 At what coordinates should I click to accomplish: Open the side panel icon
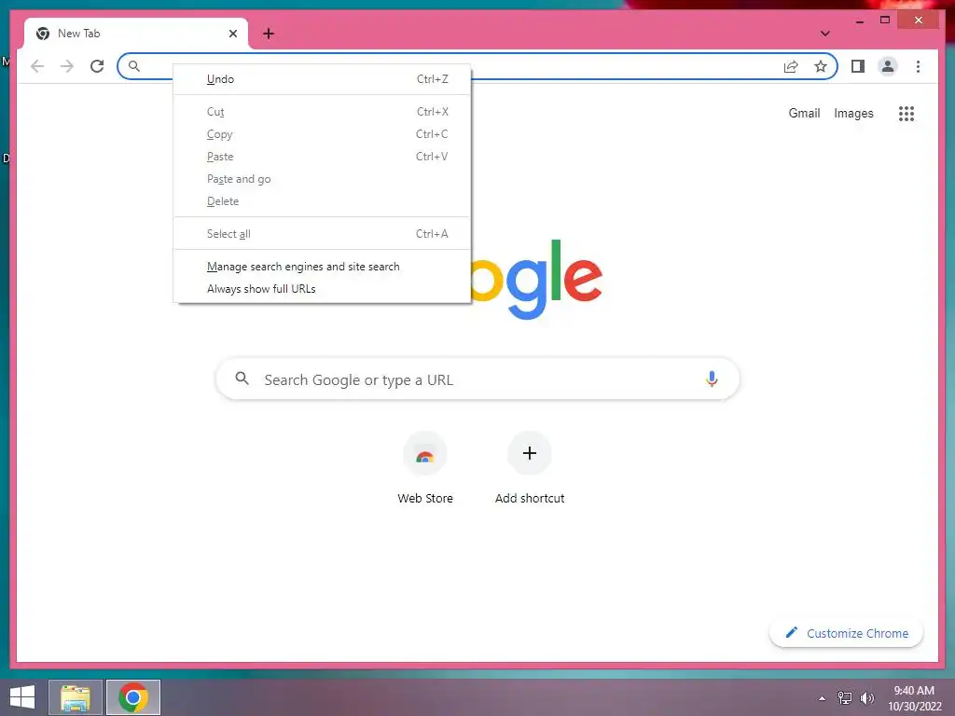(858, 66)
